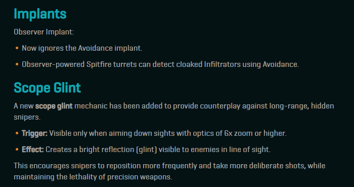Image resolution: width=354 pixels, height=187 pixels.
Task: Click the Implants section heading
Action: 40,14
